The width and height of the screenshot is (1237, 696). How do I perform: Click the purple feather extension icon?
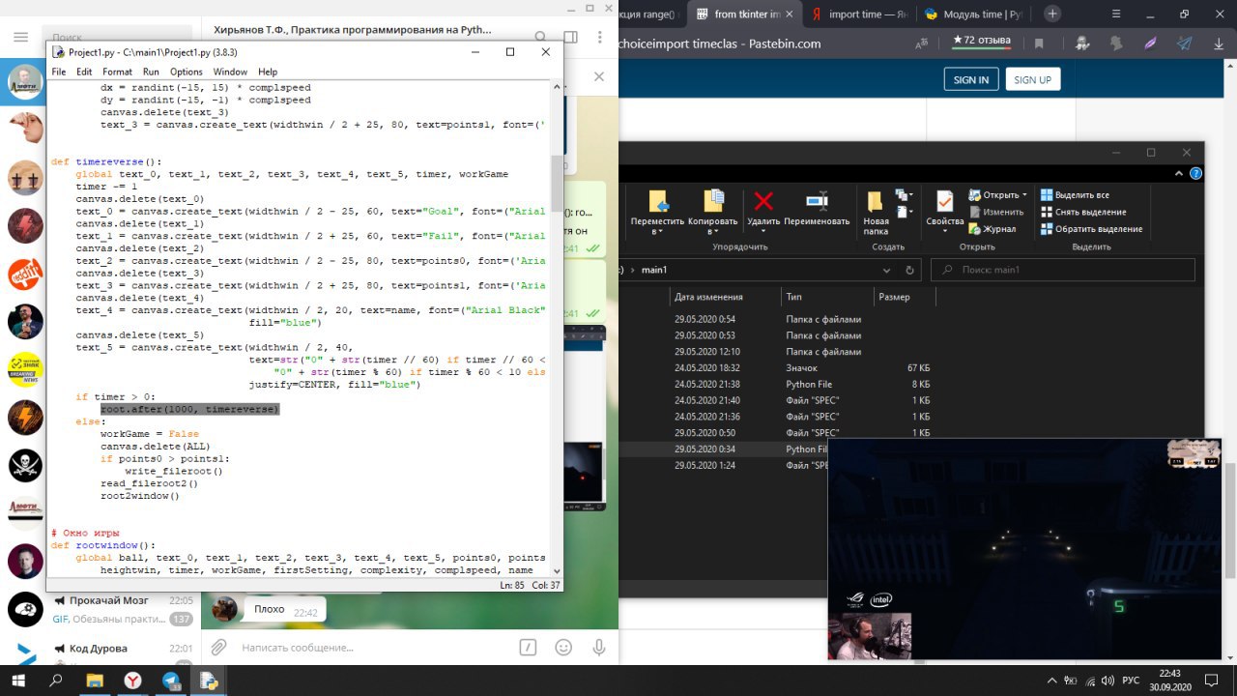pos(1150,43)
